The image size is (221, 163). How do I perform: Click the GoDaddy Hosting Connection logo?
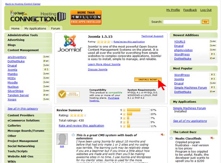pyautogui.click(x=38, y=17)
